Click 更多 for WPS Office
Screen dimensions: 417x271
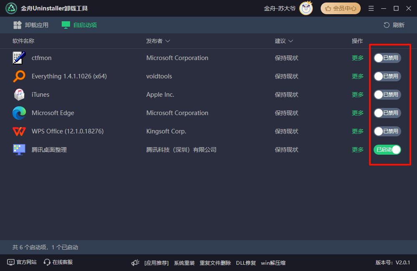[357, 131]
